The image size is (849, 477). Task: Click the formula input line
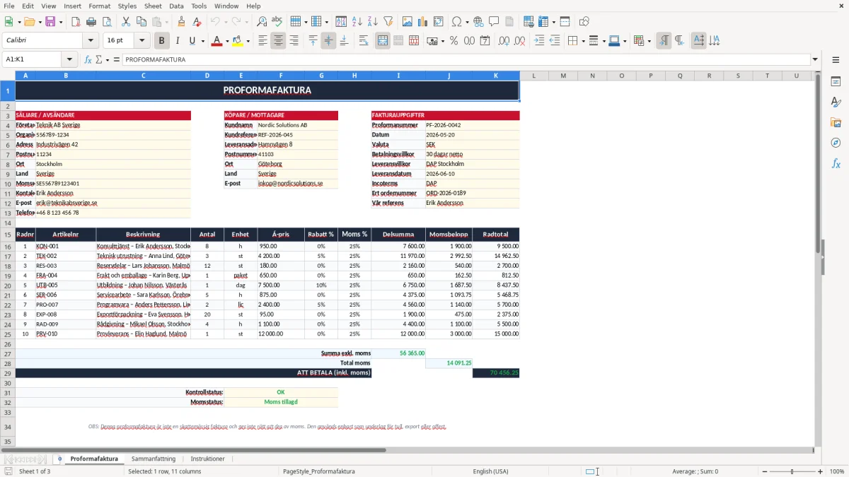466,59
